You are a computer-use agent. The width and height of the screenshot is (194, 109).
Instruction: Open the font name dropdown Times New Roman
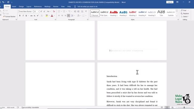tap(32, 12)
